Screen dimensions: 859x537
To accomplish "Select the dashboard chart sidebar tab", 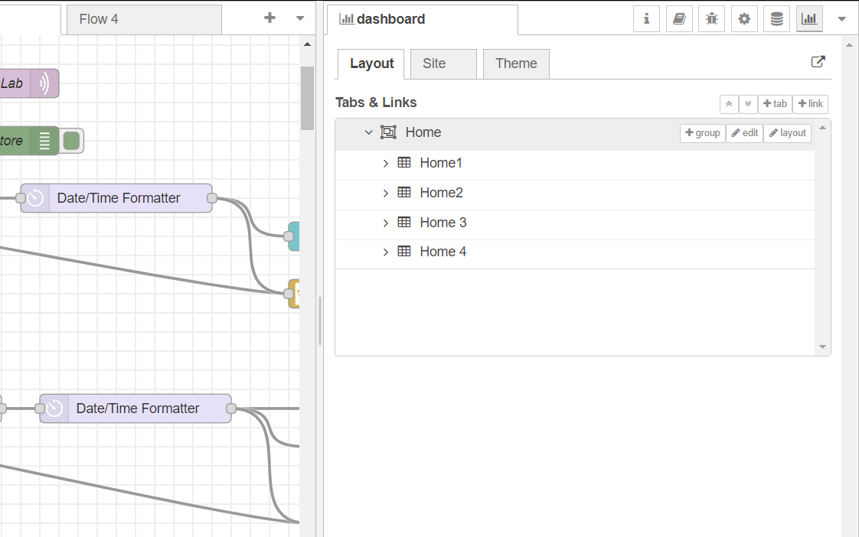I will pyautogui.click(x=809, y=19).
